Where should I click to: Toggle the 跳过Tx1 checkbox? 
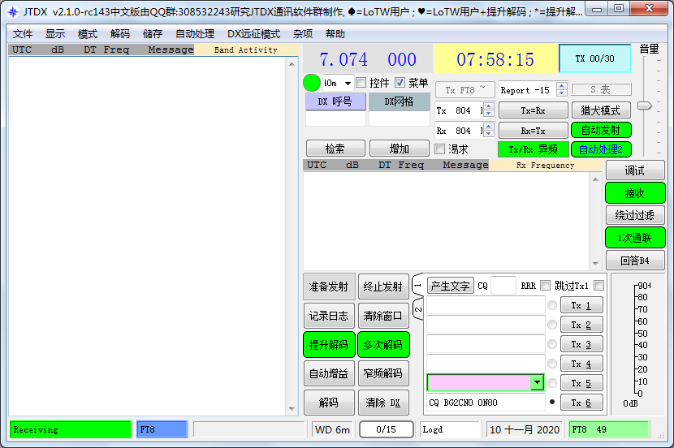click(598, 285)
